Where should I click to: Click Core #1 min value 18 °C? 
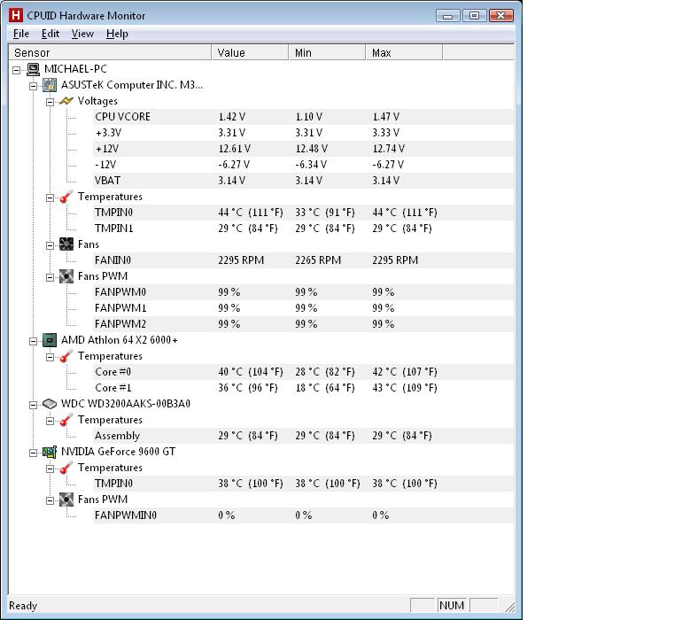point(325,388)
